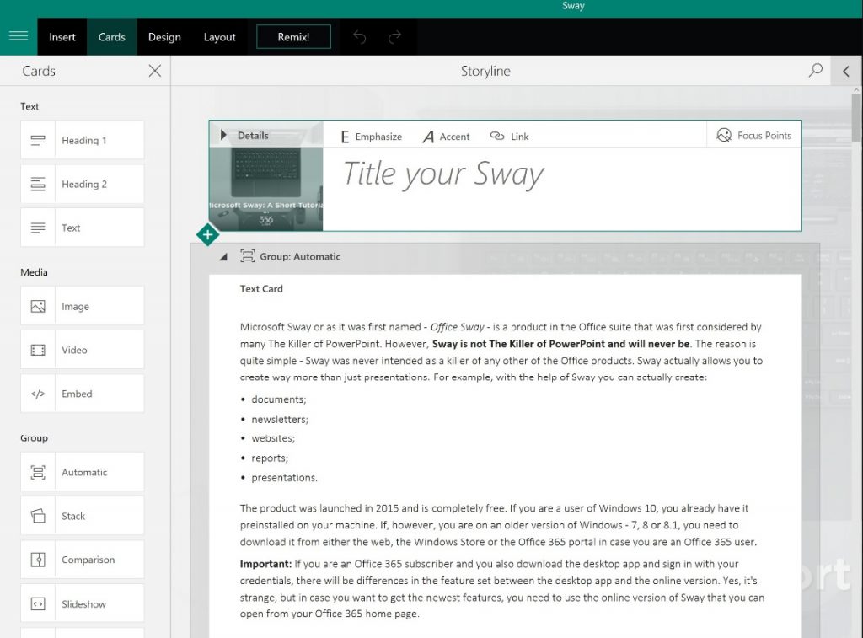Image resolution: width=863 pixels, height=638 pixels.
Task: Click the Remix! button
Action: (x=293, y=37)
